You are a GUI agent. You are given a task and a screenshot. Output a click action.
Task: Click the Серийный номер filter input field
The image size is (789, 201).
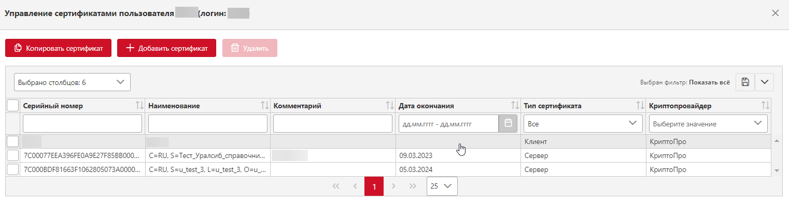click(82, 123)
